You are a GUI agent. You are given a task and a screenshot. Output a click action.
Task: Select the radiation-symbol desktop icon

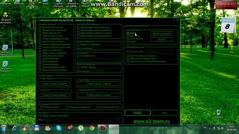(x=6, y=18)
